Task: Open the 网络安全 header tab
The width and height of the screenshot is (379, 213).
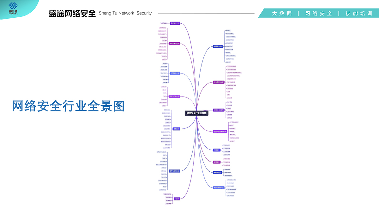Action: point(318,13)
